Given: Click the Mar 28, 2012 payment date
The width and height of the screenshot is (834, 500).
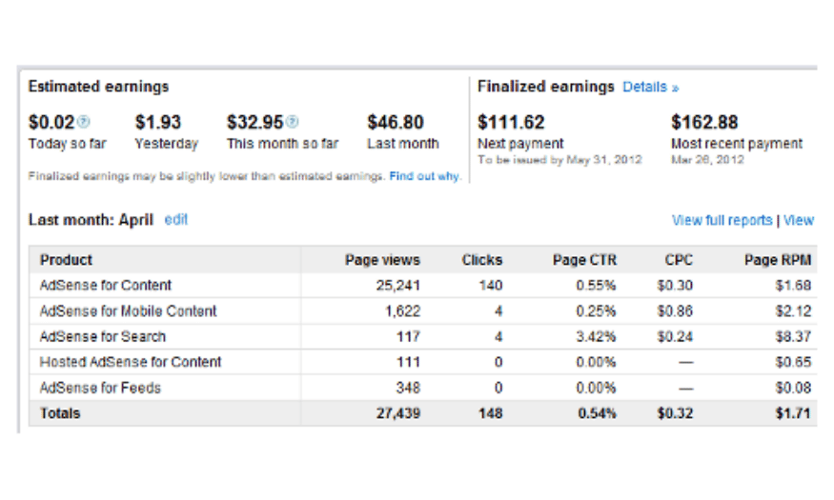Looking at the screenshot, I should point(707,159).
